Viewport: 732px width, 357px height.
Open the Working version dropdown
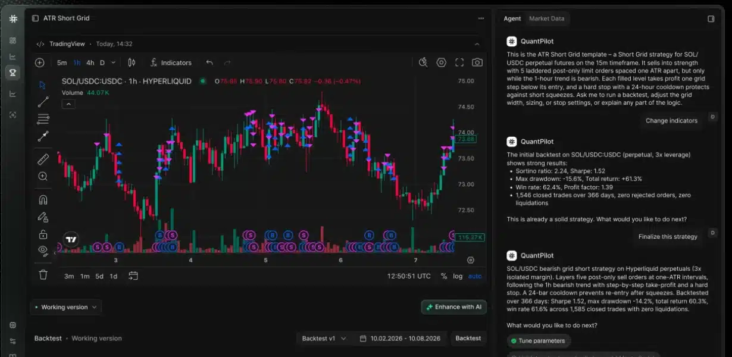[x=65, y=307]
